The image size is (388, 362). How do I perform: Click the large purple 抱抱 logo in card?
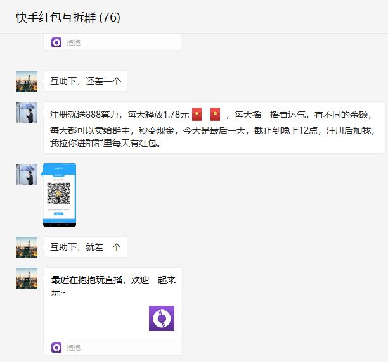(x=162, y=318)
